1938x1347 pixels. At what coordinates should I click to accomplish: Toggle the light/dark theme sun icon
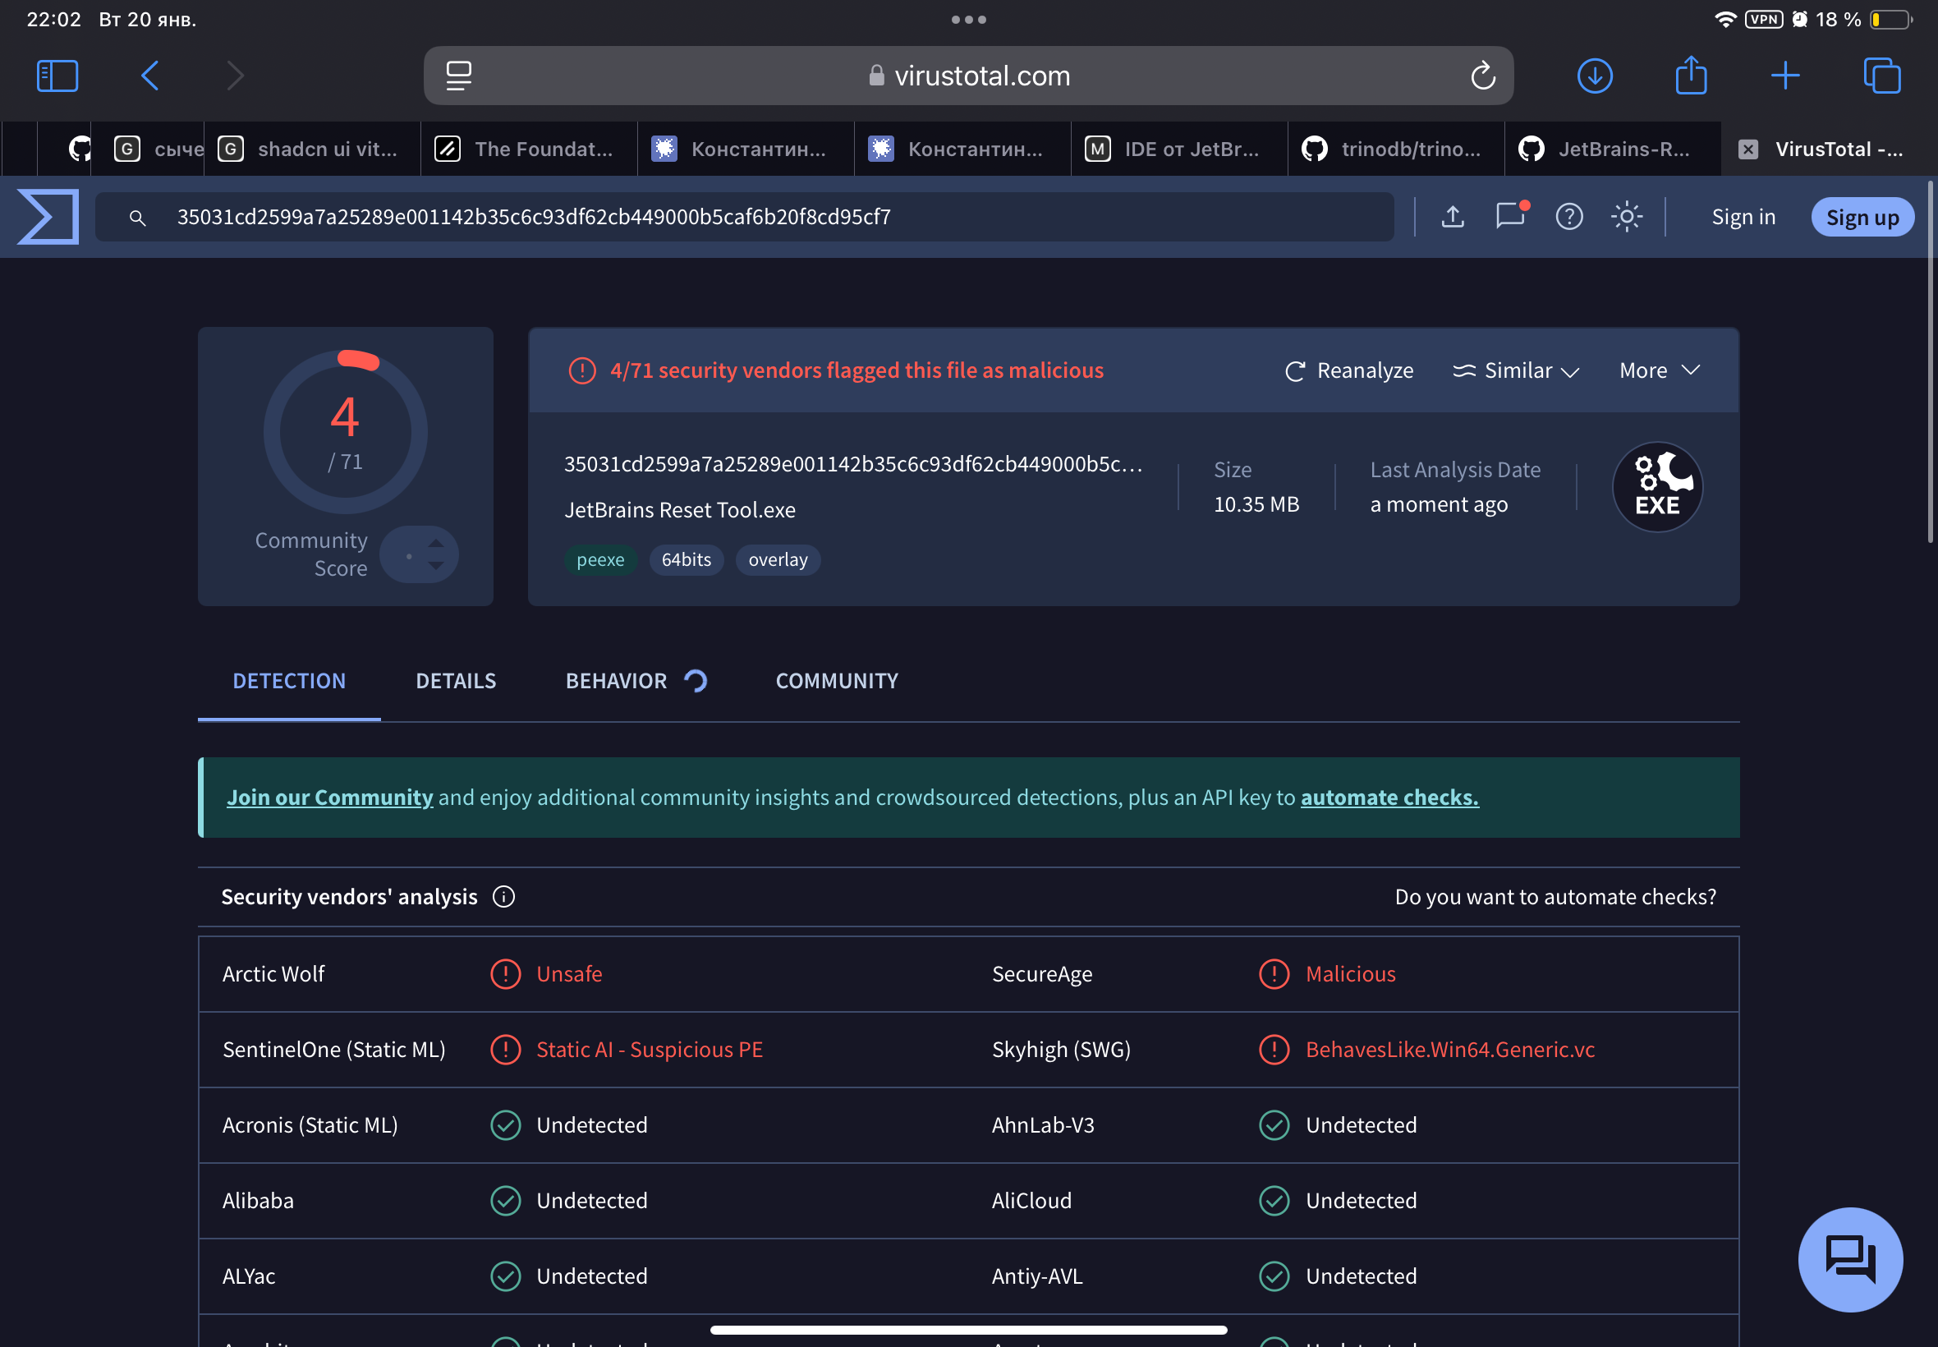point(1626,217)
